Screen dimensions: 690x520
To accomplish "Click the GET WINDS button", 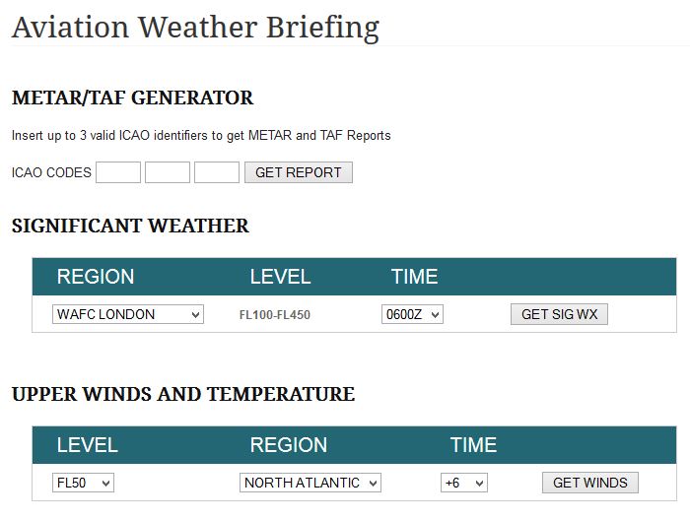I will [x=590, y=483].
